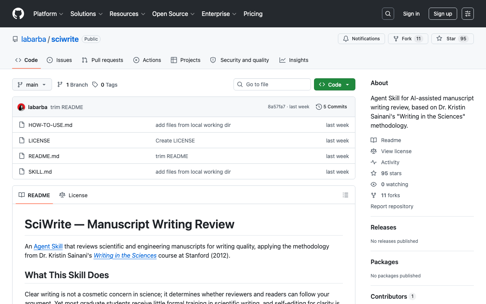Viewport: 486px width, 304px height.
Task: Open the main branch selector dropdown
Action: point(32,84)
